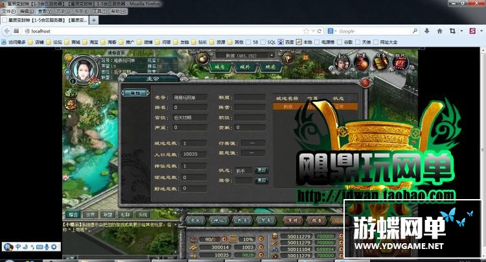The image size is (486, 262).
Task: Switch to the 联盟 chat tab
Action: (108, 214)
